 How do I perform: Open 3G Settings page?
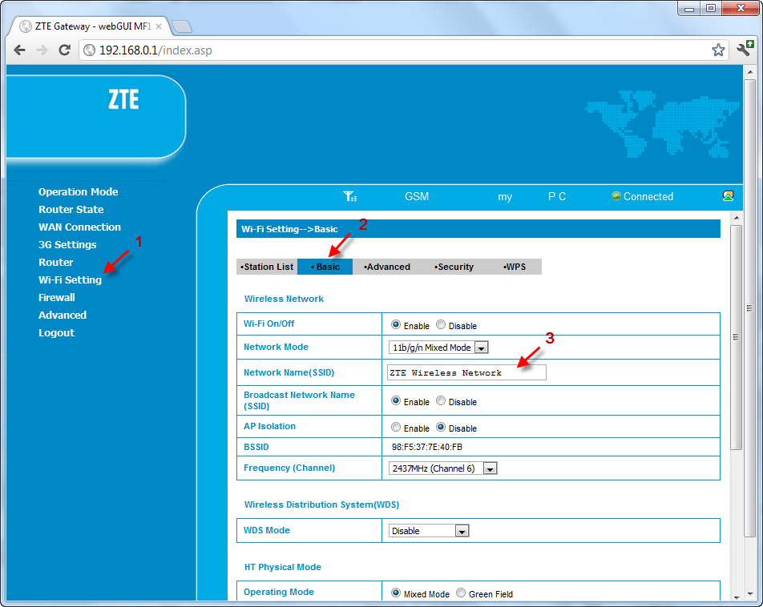pyautogui.click(x=67, y=245)
